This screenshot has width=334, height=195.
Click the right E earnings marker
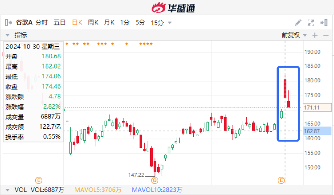[281, 180]
